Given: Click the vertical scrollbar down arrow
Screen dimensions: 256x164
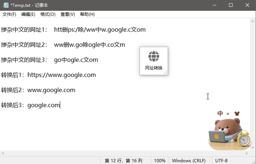Looking at the screenshot, I should (252, 147).
